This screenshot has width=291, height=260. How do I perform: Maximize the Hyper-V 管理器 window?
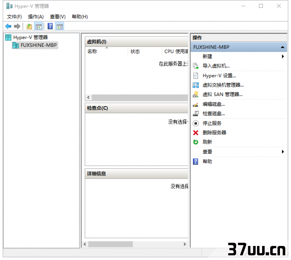[x=261, y=6]
